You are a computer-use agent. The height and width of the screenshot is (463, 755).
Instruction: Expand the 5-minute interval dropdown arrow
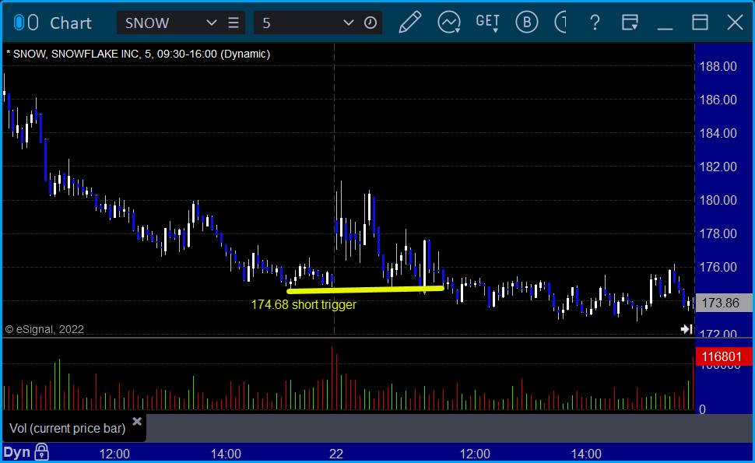pos(348,23)
